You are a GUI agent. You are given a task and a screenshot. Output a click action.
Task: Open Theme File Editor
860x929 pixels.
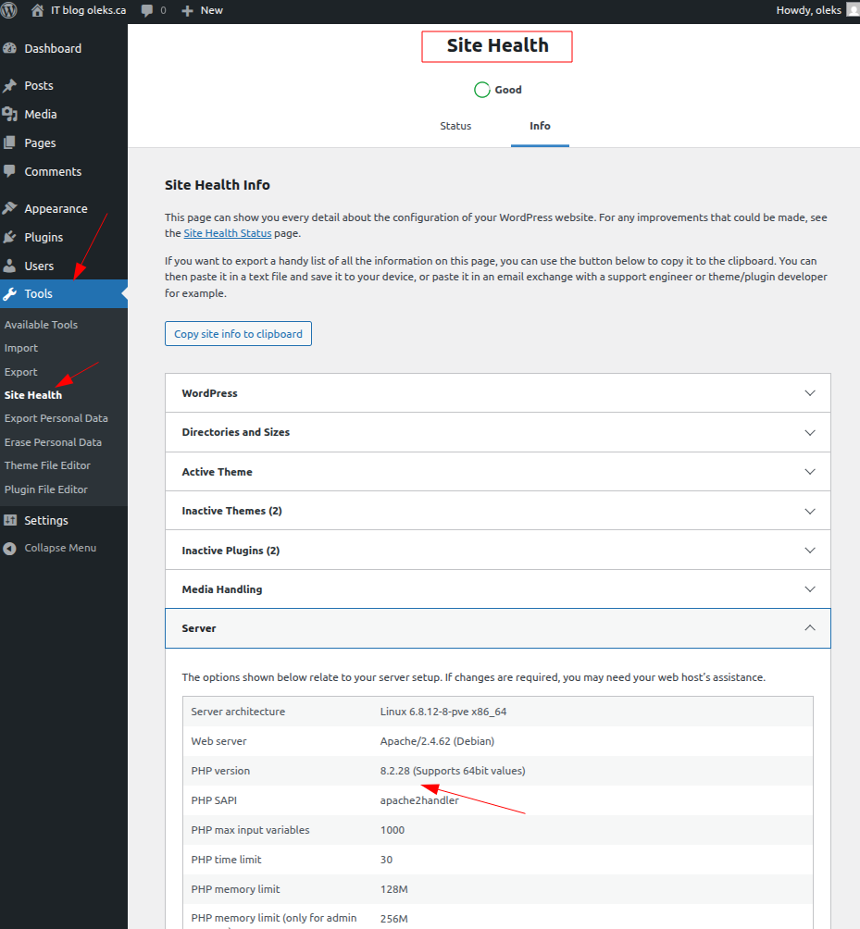tap(47, 465)
